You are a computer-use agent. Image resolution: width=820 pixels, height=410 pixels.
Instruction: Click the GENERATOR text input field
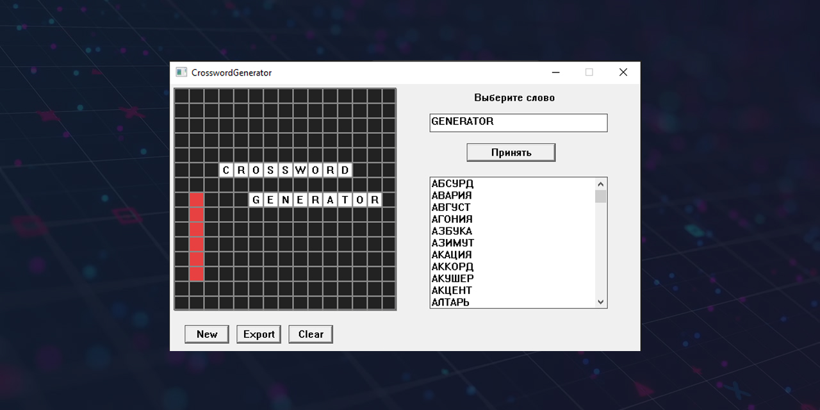[518, 122]
